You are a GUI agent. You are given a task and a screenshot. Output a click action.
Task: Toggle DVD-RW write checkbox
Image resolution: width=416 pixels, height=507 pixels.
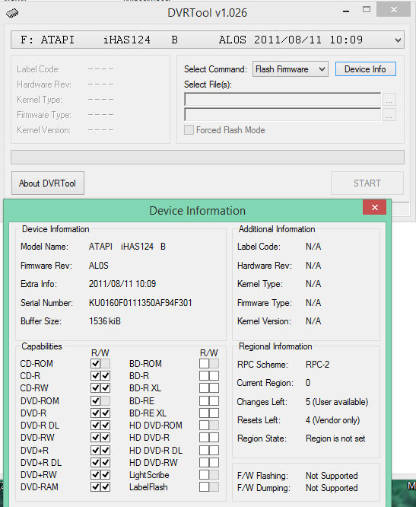(105, 438)
